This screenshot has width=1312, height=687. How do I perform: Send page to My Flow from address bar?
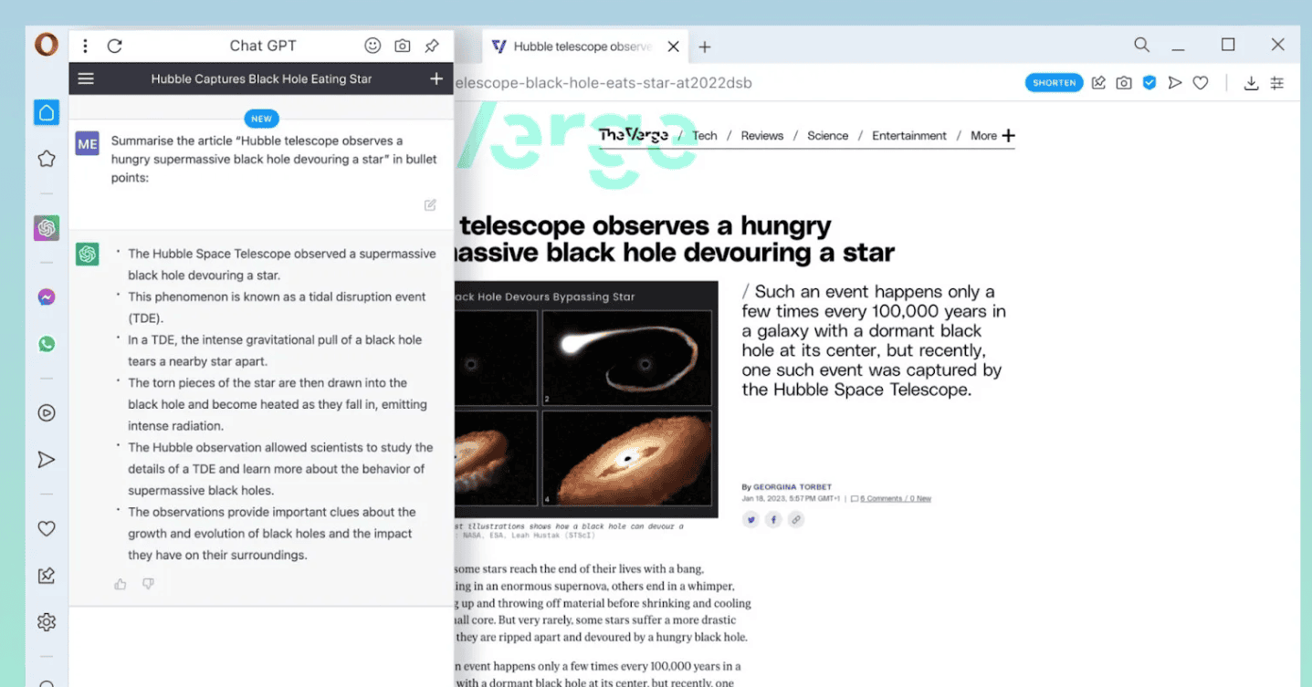[x=1175, y=83]
